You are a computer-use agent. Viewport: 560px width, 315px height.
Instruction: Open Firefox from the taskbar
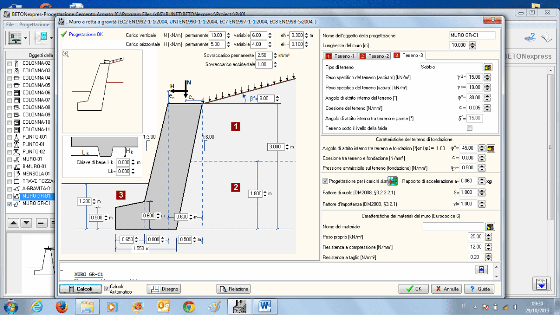62,306
